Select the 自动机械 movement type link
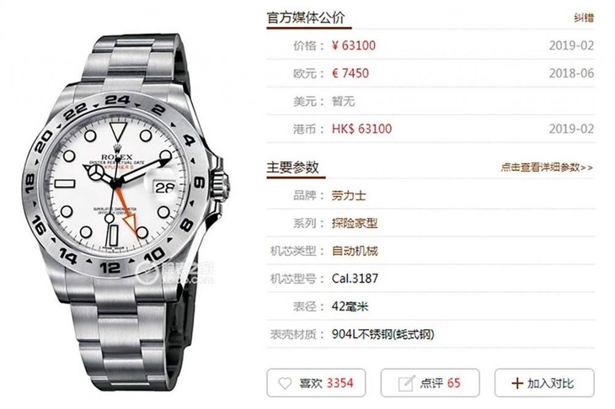615x409 pixels. pyautogui.click(x=355, y=251)
